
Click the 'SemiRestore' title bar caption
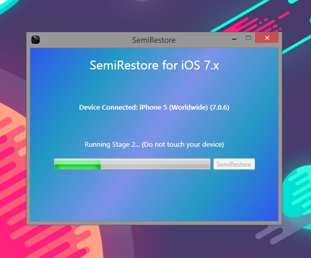pos(154,40)
